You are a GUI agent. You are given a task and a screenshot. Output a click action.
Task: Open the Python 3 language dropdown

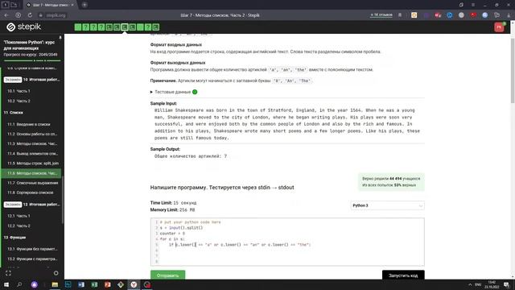(387, 205)
